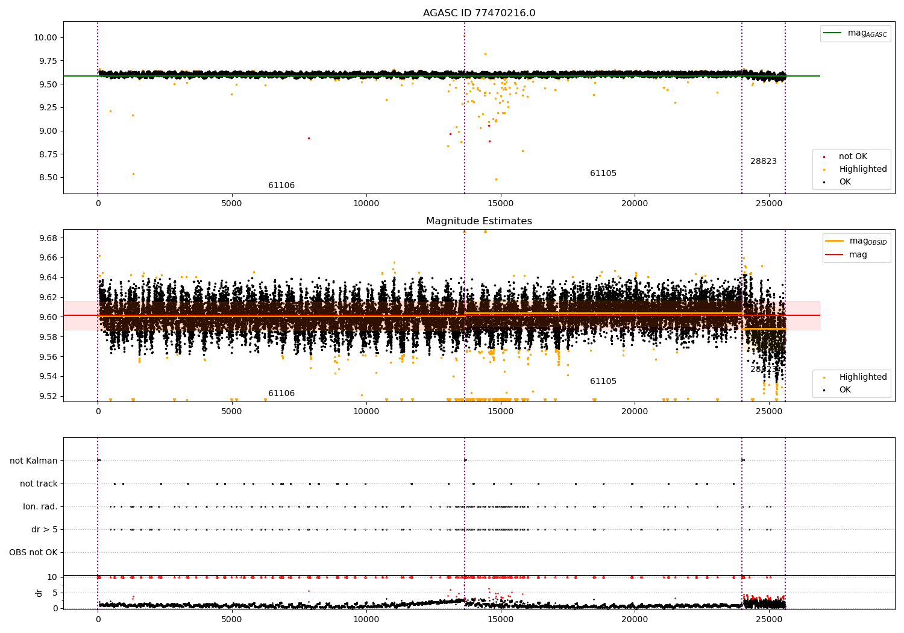Click the 10000 x-tick under Magnitude Estimates plot
This screenshot has width=904, height=633.
pyautogui.click(x=366, y=412)
